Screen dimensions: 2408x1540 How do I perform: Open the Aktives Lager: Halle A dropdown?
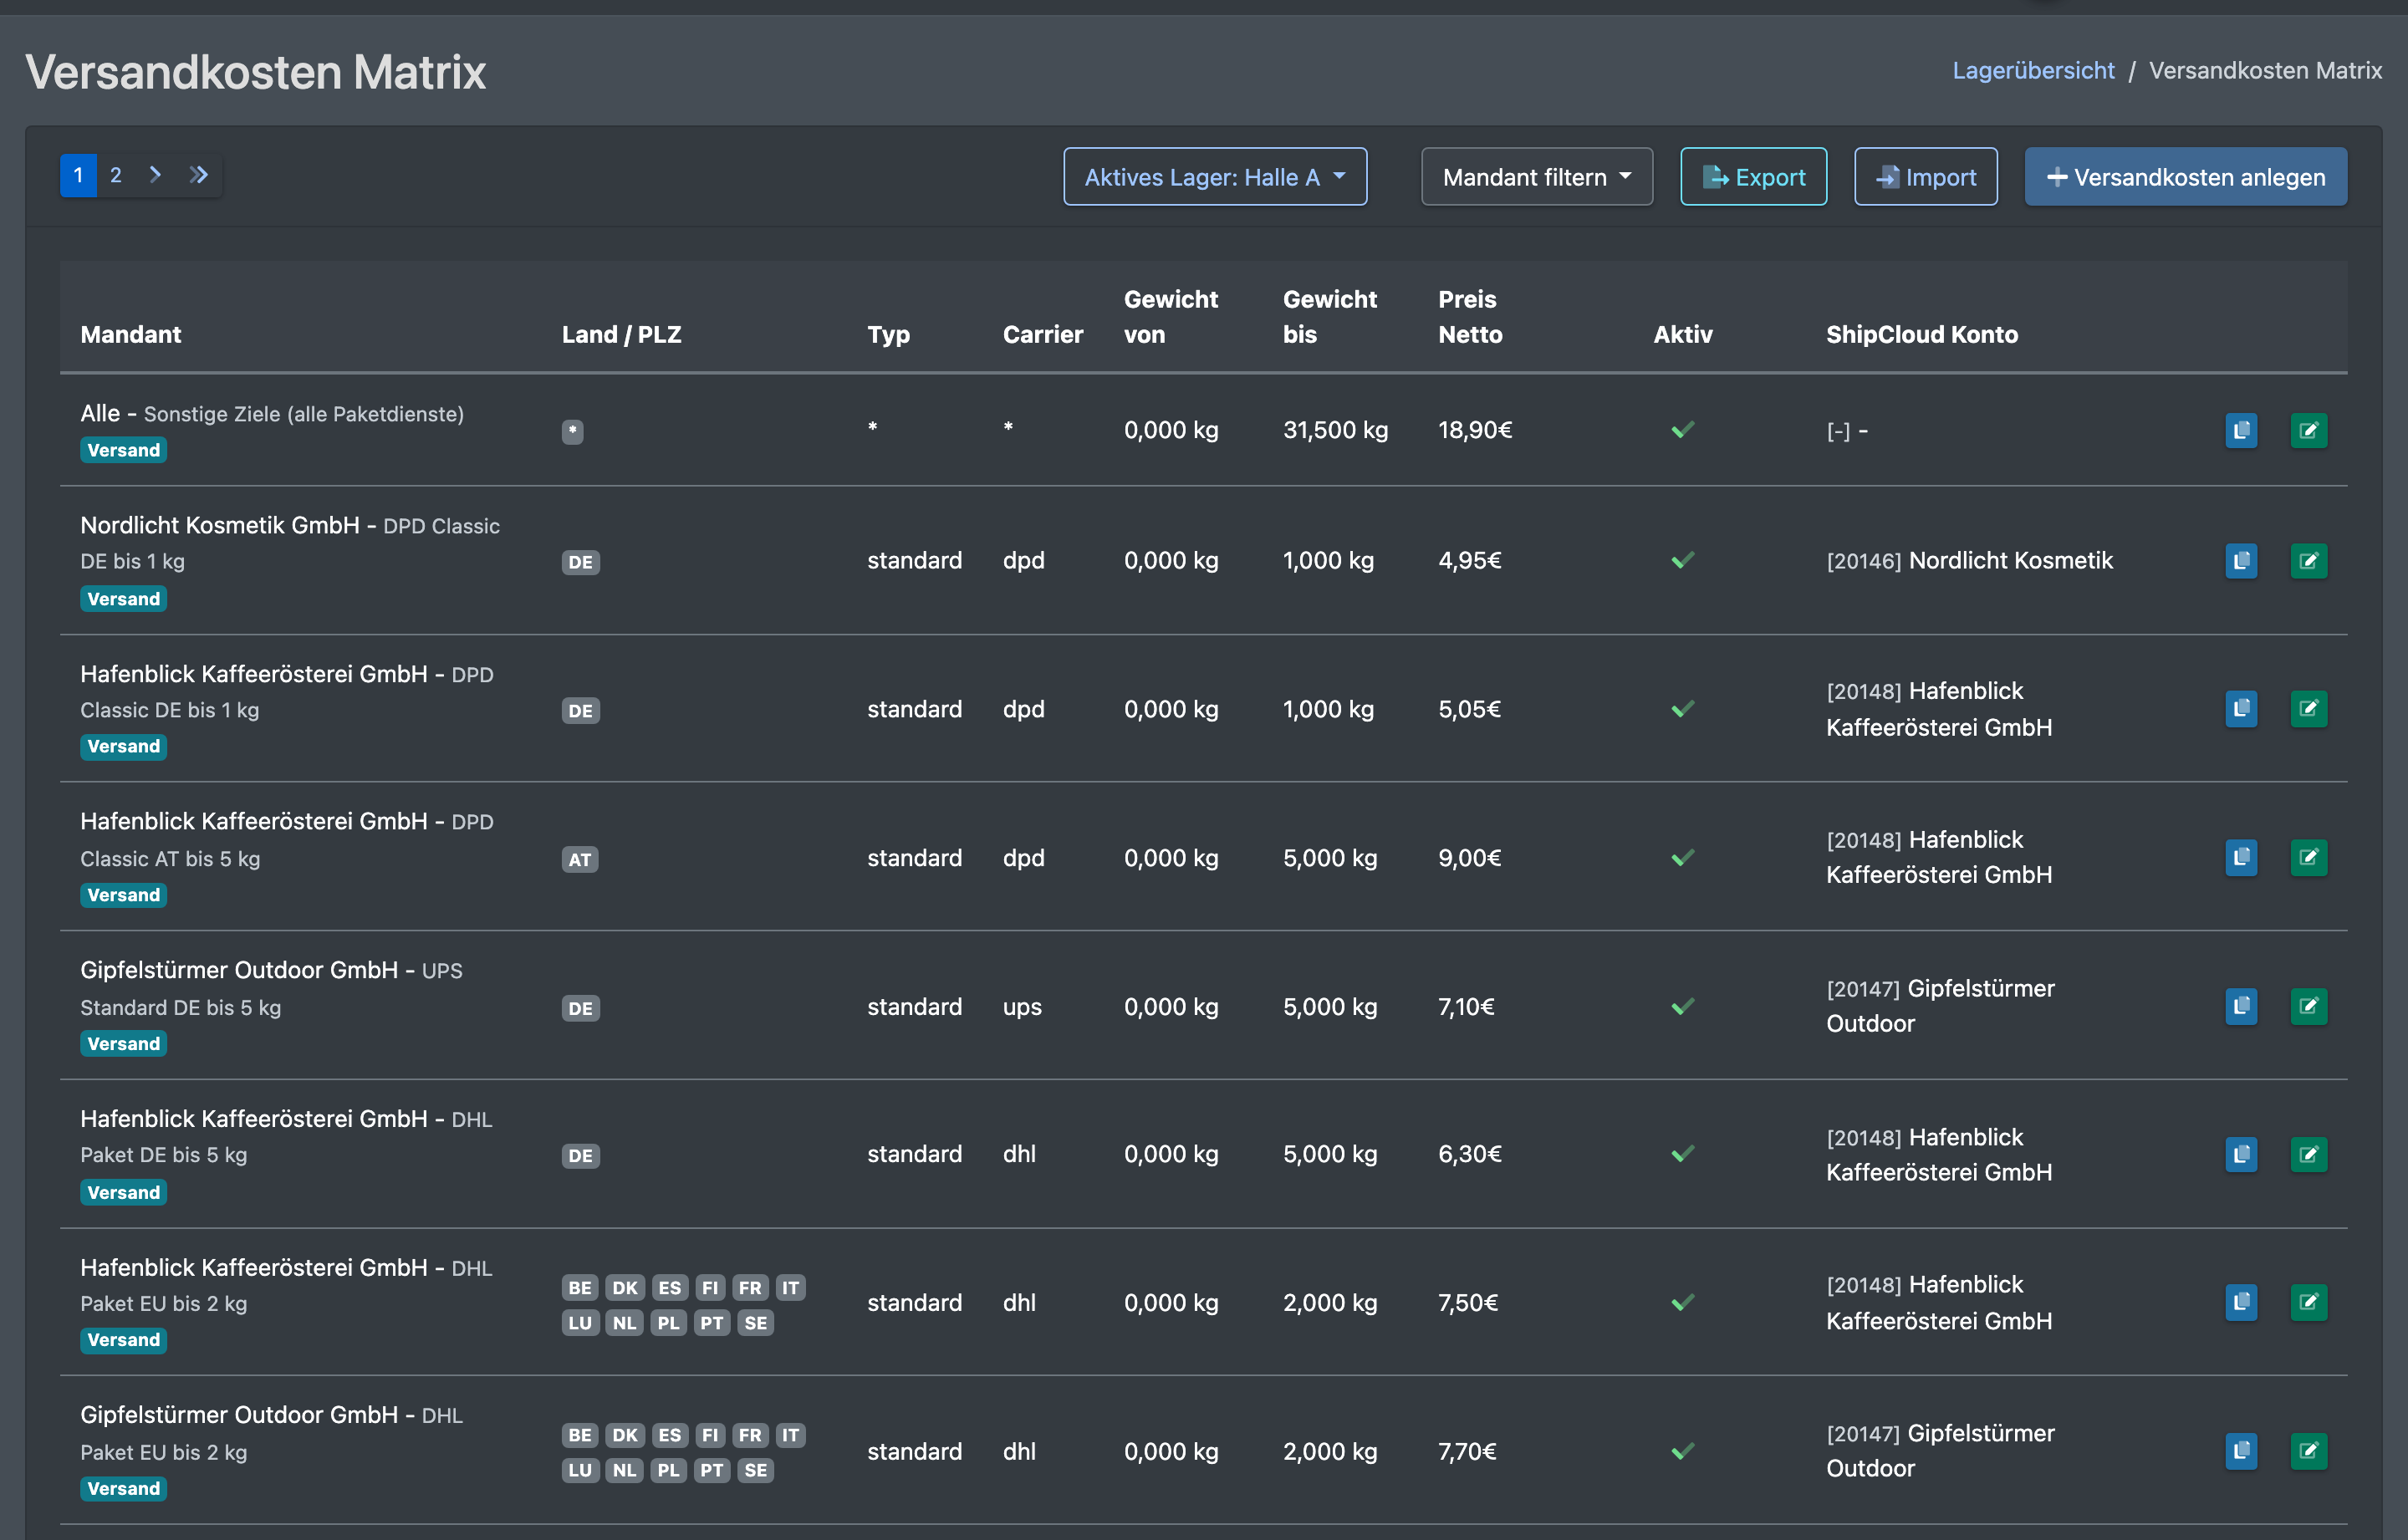(1215, 177)
